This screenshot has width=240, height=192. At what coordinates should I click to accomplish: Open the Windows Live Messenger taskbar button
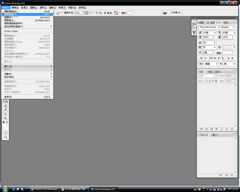point(44,189)
